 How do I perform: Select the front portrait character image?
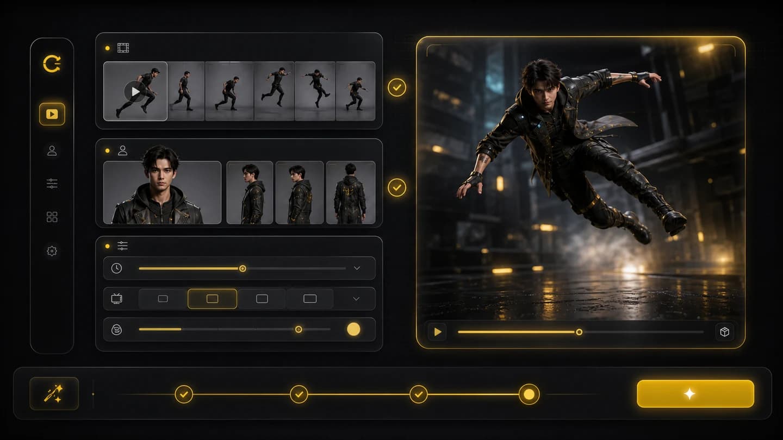pyautogui.click(x=162, y=192)
